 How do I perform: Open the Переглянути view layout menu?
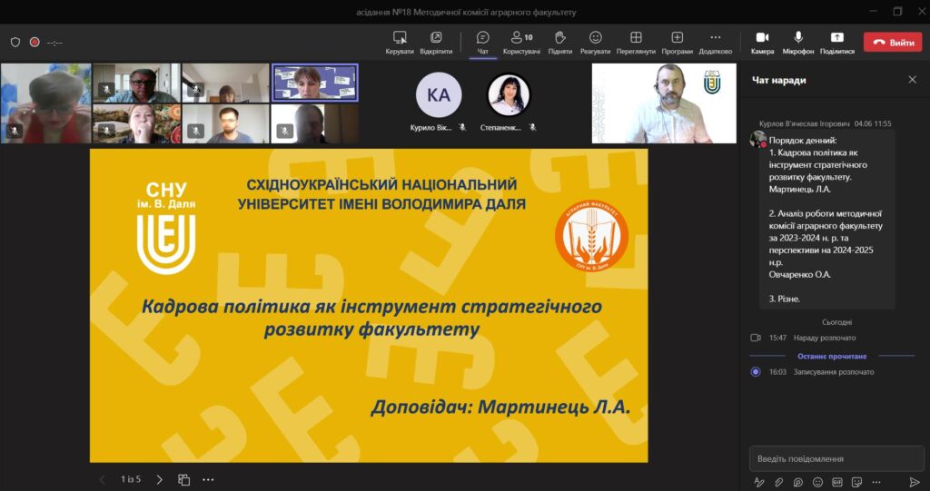click(636, 41)
